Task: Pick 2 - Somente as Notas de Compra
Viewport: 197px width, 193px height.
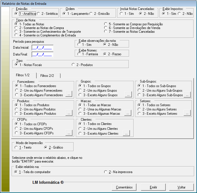Action: pos(16,28)
